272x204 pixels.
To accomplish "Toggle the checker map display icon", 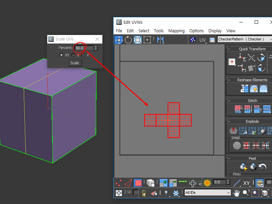I will click(193, 40).
